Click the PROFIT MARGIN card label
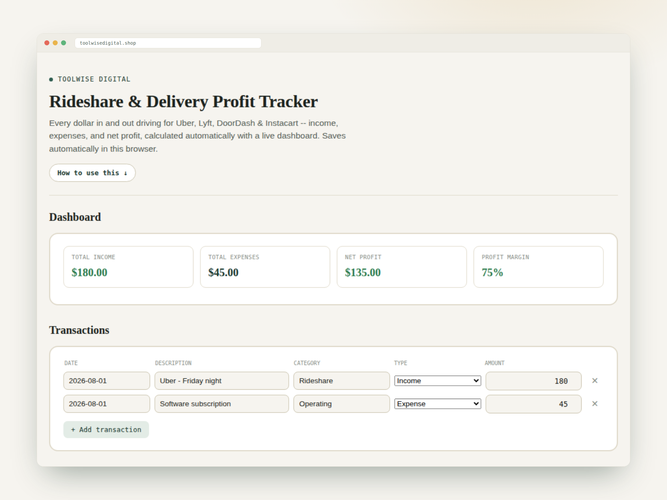The width and height of the screenshot is (667, 500). coord(505,257)
